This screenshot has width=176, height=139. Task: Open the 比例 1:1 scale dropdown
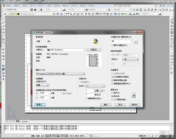point(95,86)
